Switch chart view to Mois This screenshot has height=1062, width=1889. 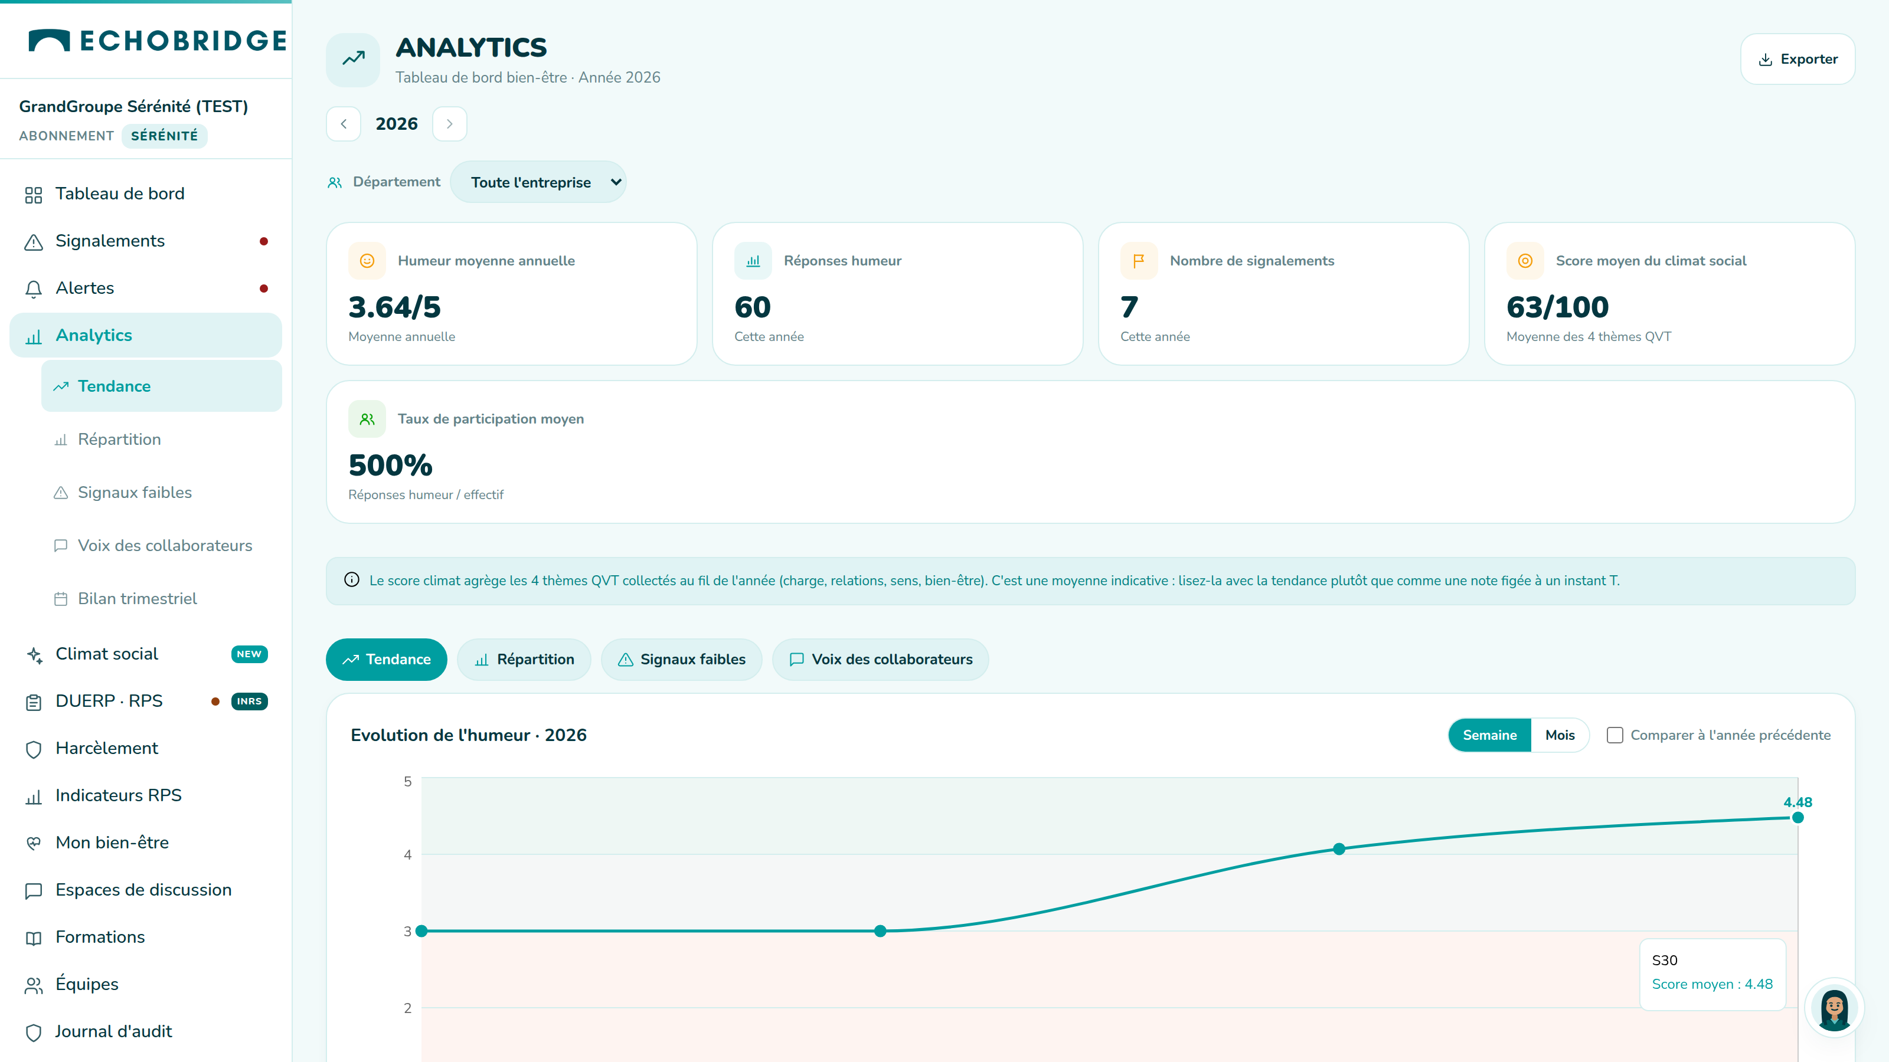point(1560,735)
